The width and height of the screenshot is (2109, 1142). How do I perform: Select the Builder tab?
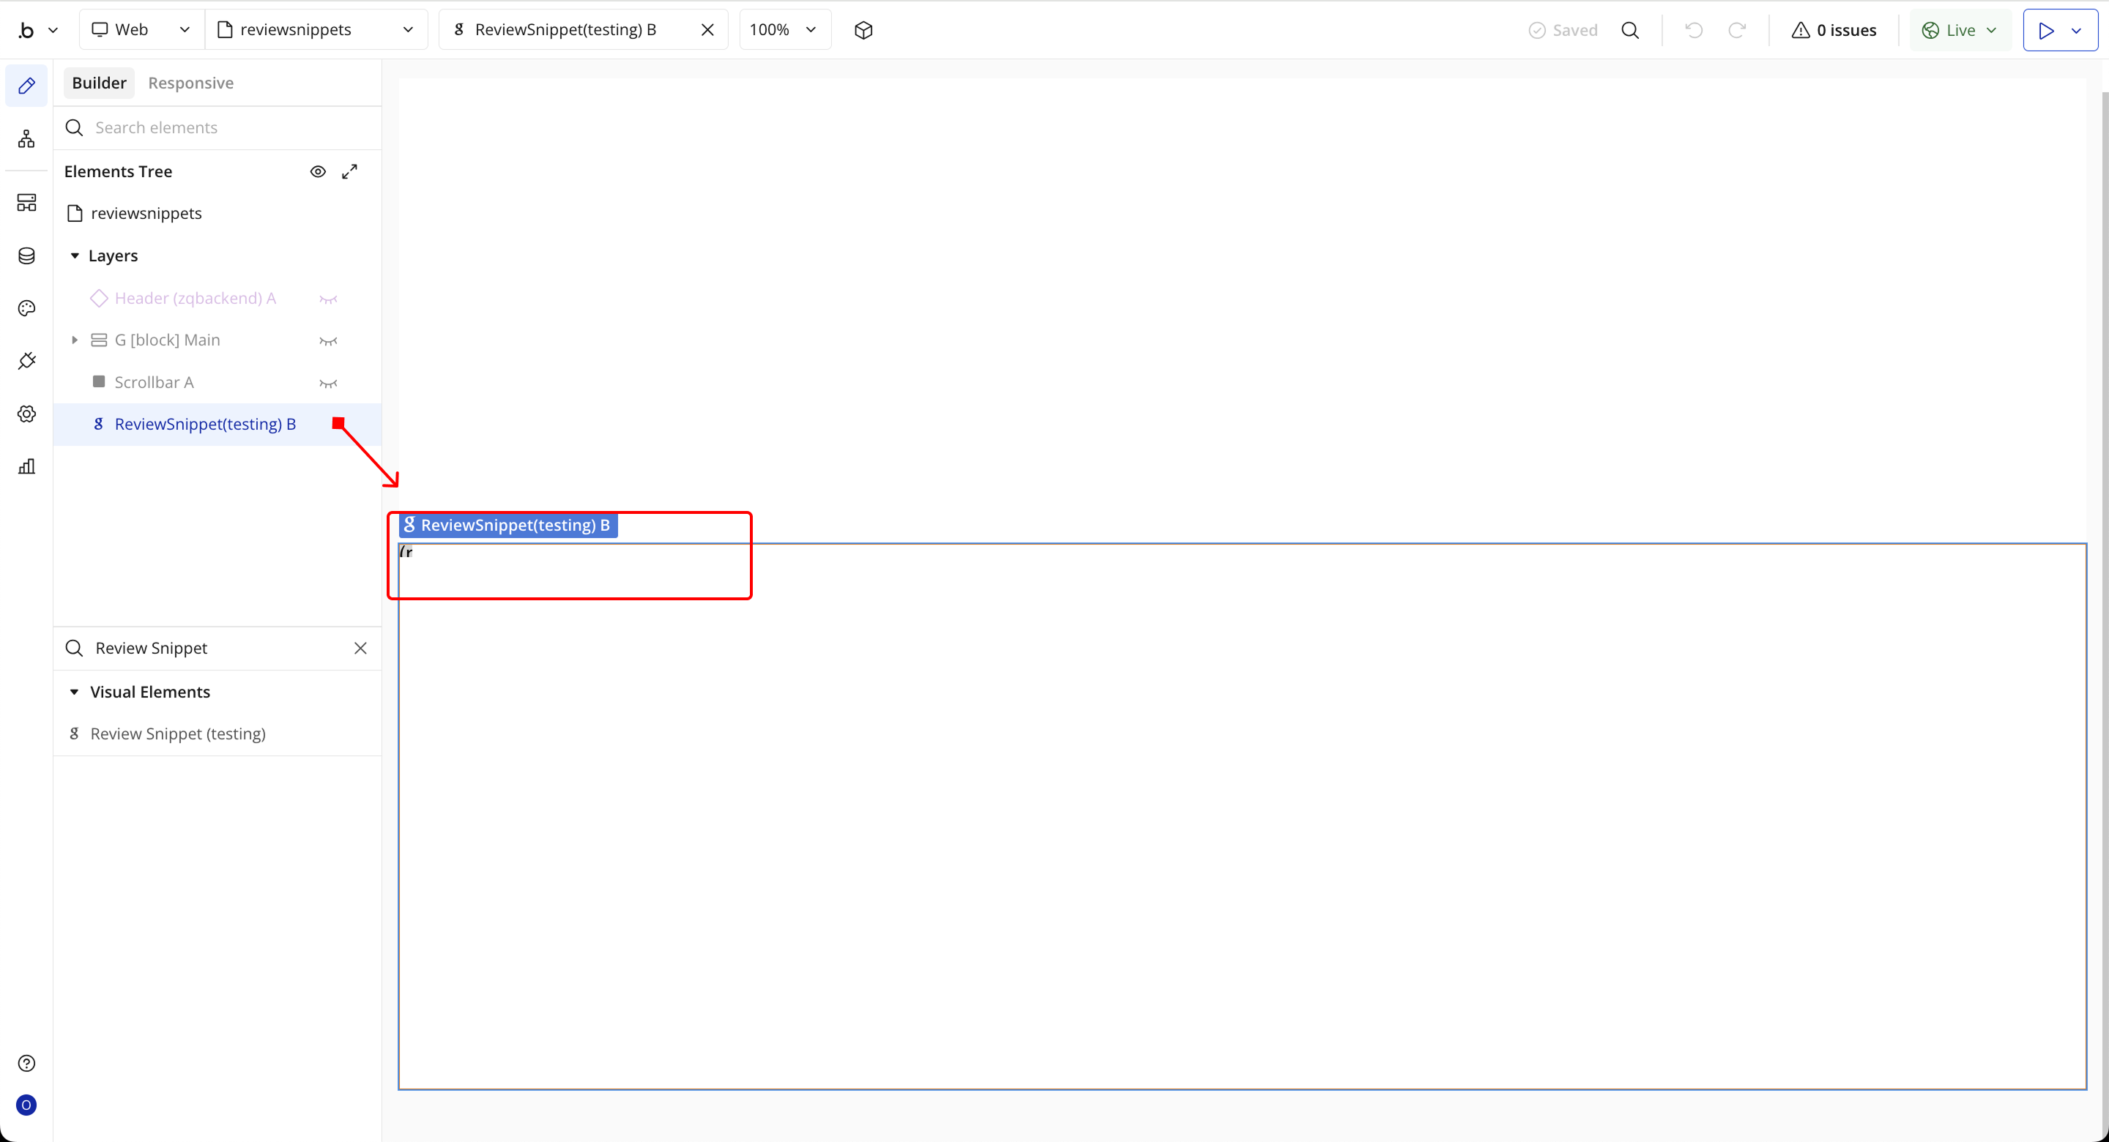(x=99, y=83)
